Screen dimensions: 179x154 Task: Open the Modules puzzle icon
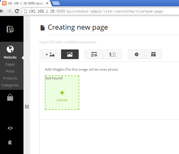(x=10, y=142)
